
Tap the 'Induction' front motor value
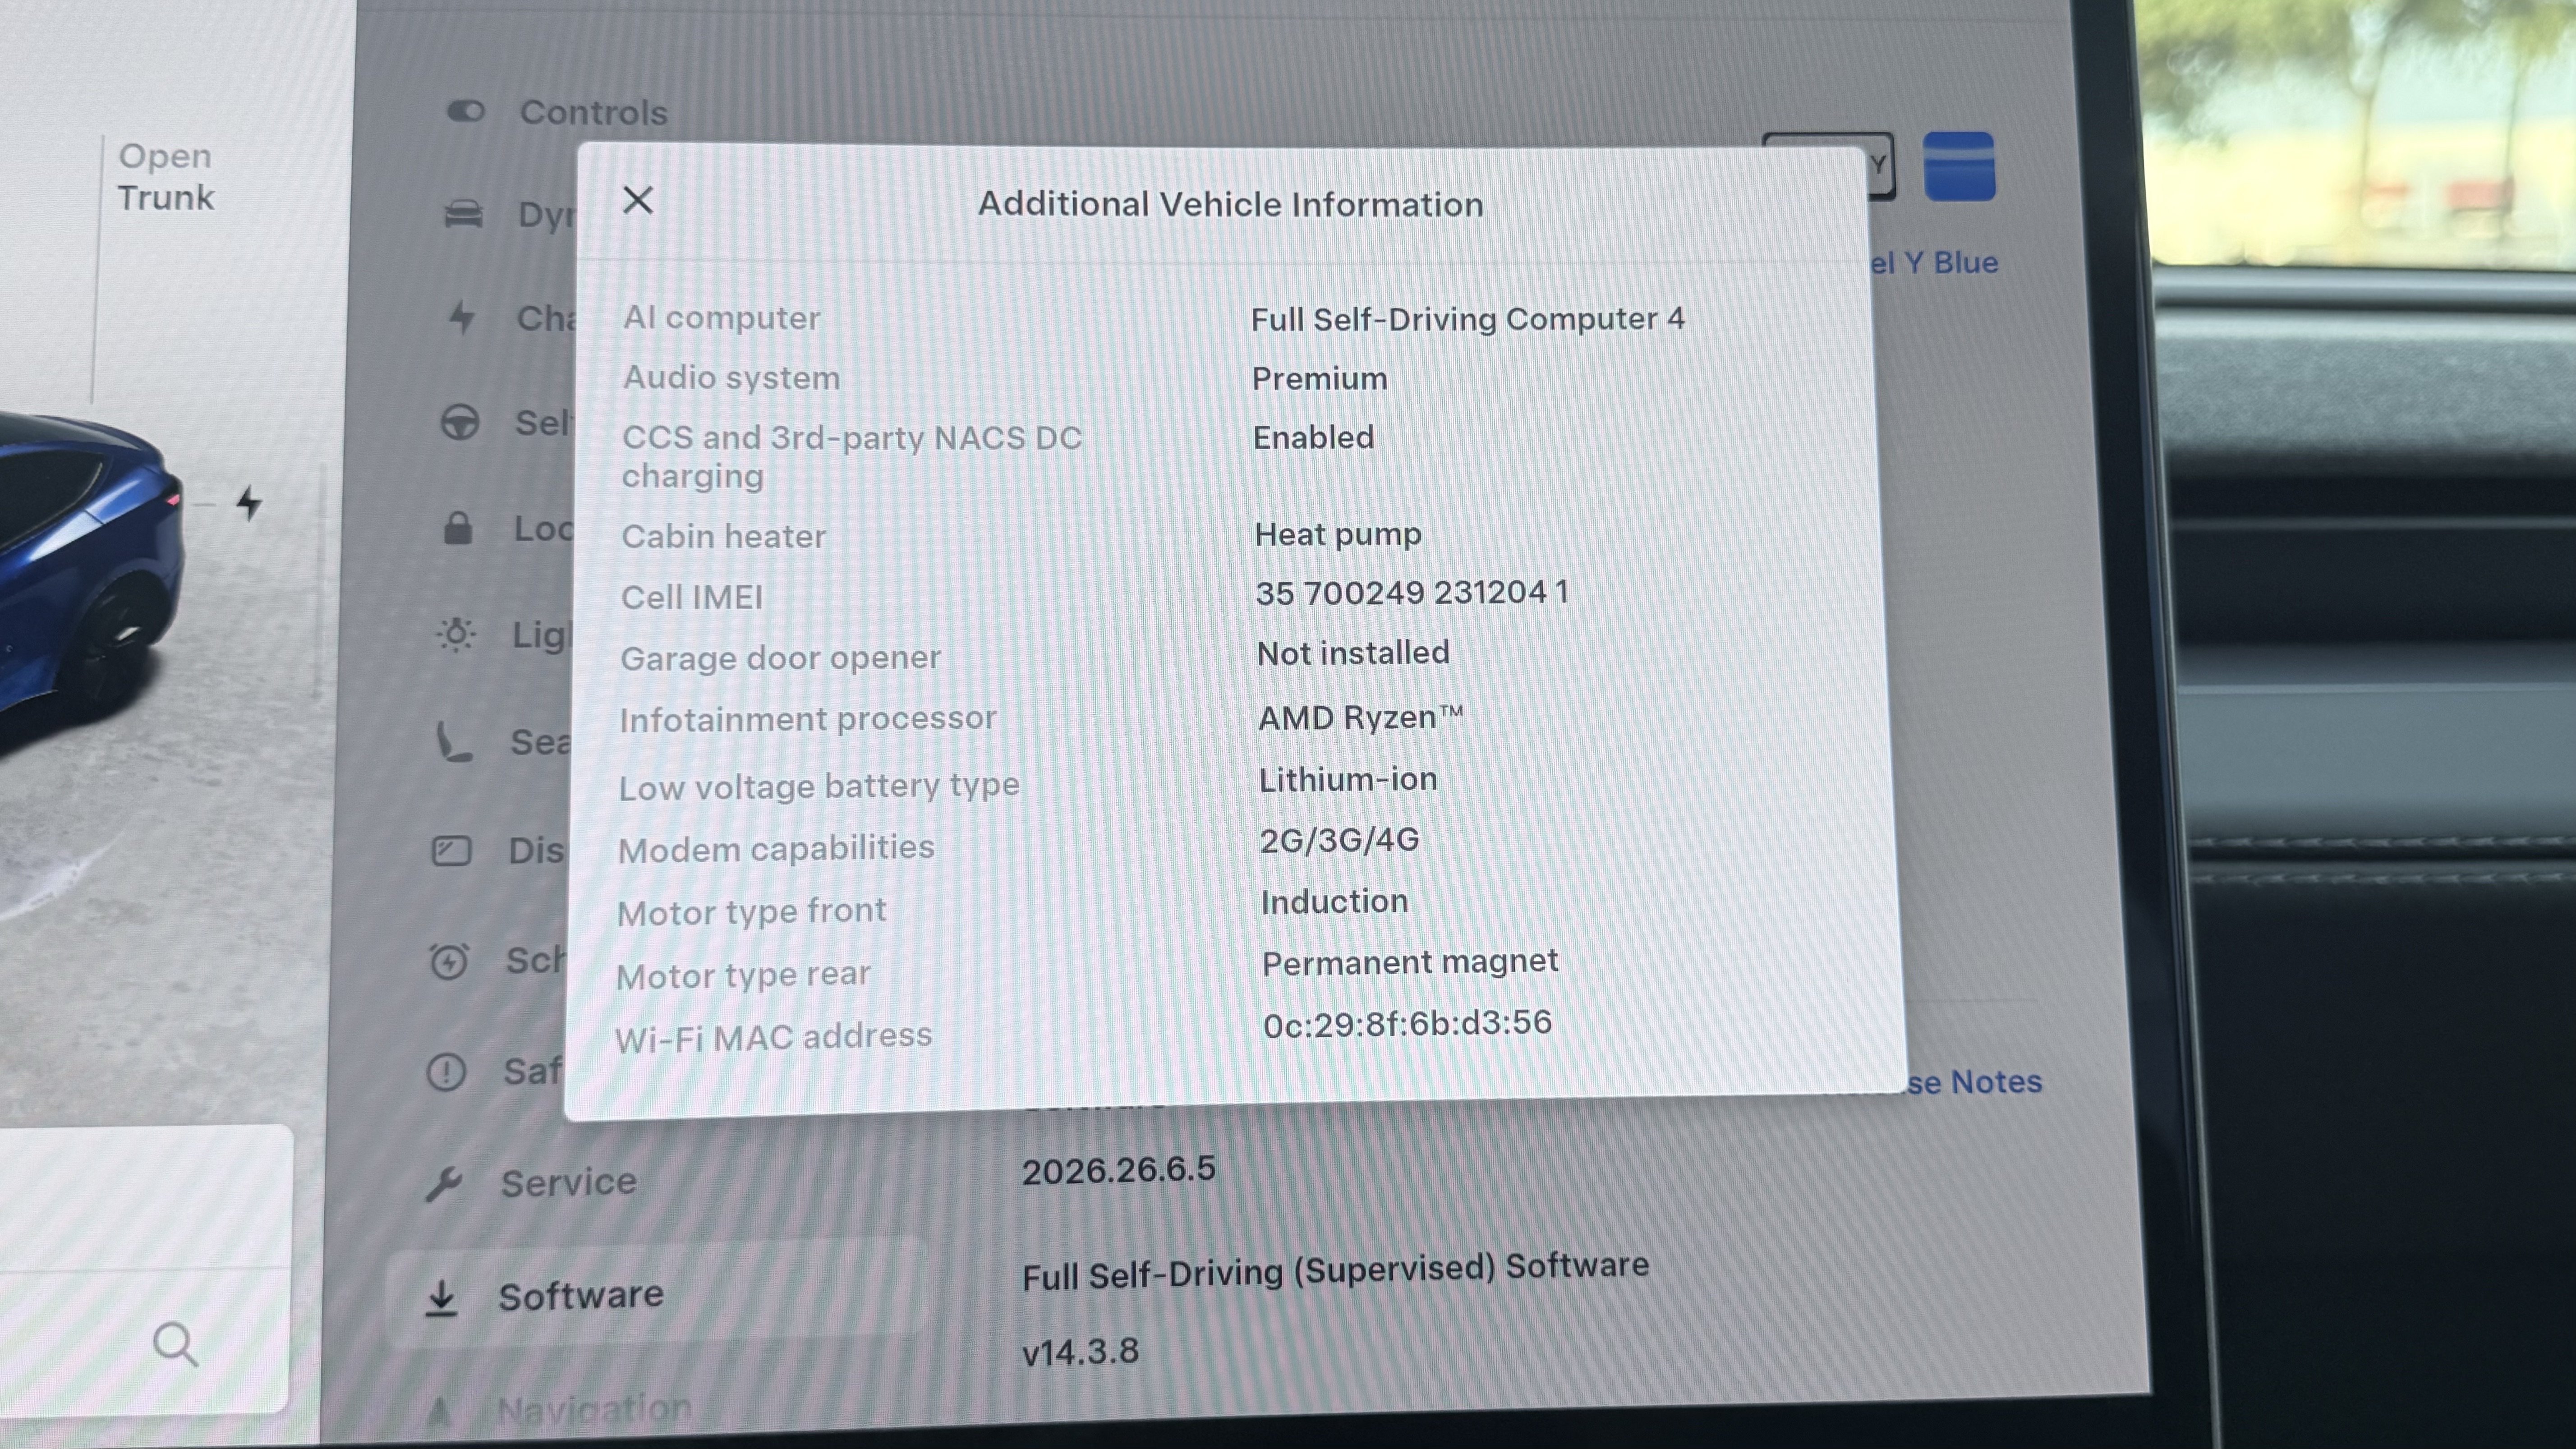click(x=1335, y=901)
